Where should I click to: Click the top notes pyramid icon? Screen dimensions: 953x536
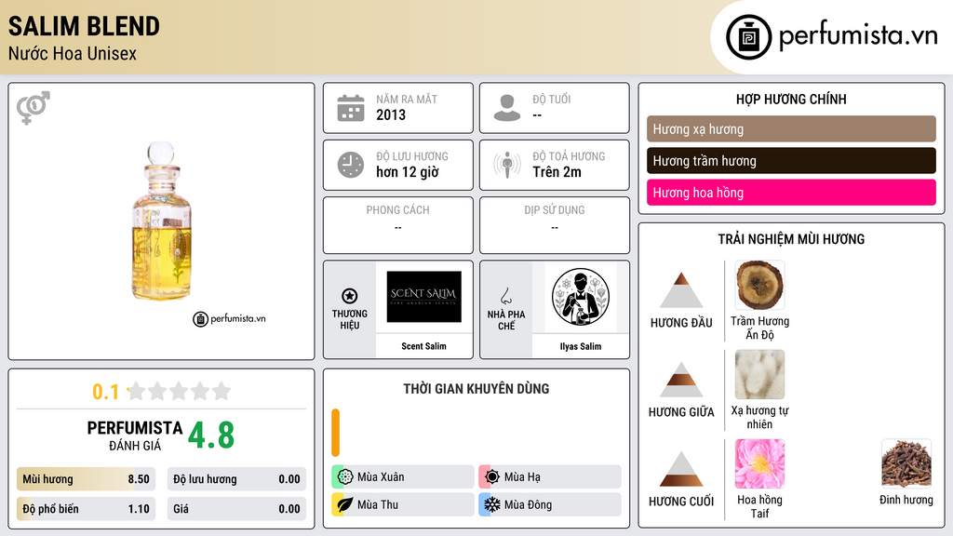click(681, 290)
